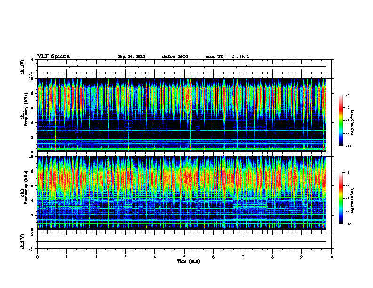The image size is (373, 288).
Task: Click the time axis tick label "3"
Action: pos(125,257)
